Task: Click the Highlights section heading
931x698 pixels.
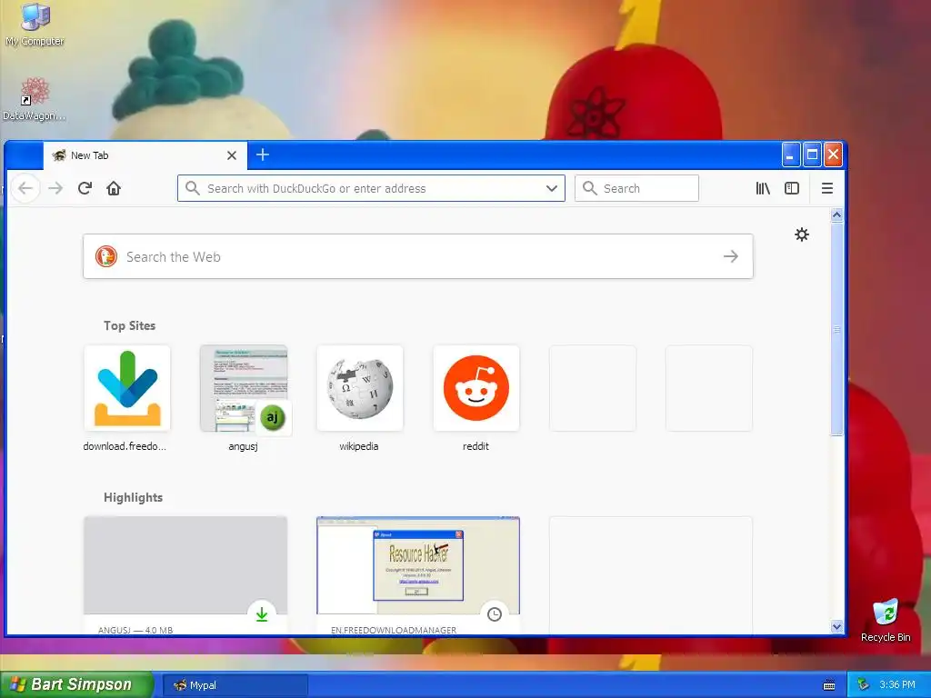Action: (x=133, y=497)
